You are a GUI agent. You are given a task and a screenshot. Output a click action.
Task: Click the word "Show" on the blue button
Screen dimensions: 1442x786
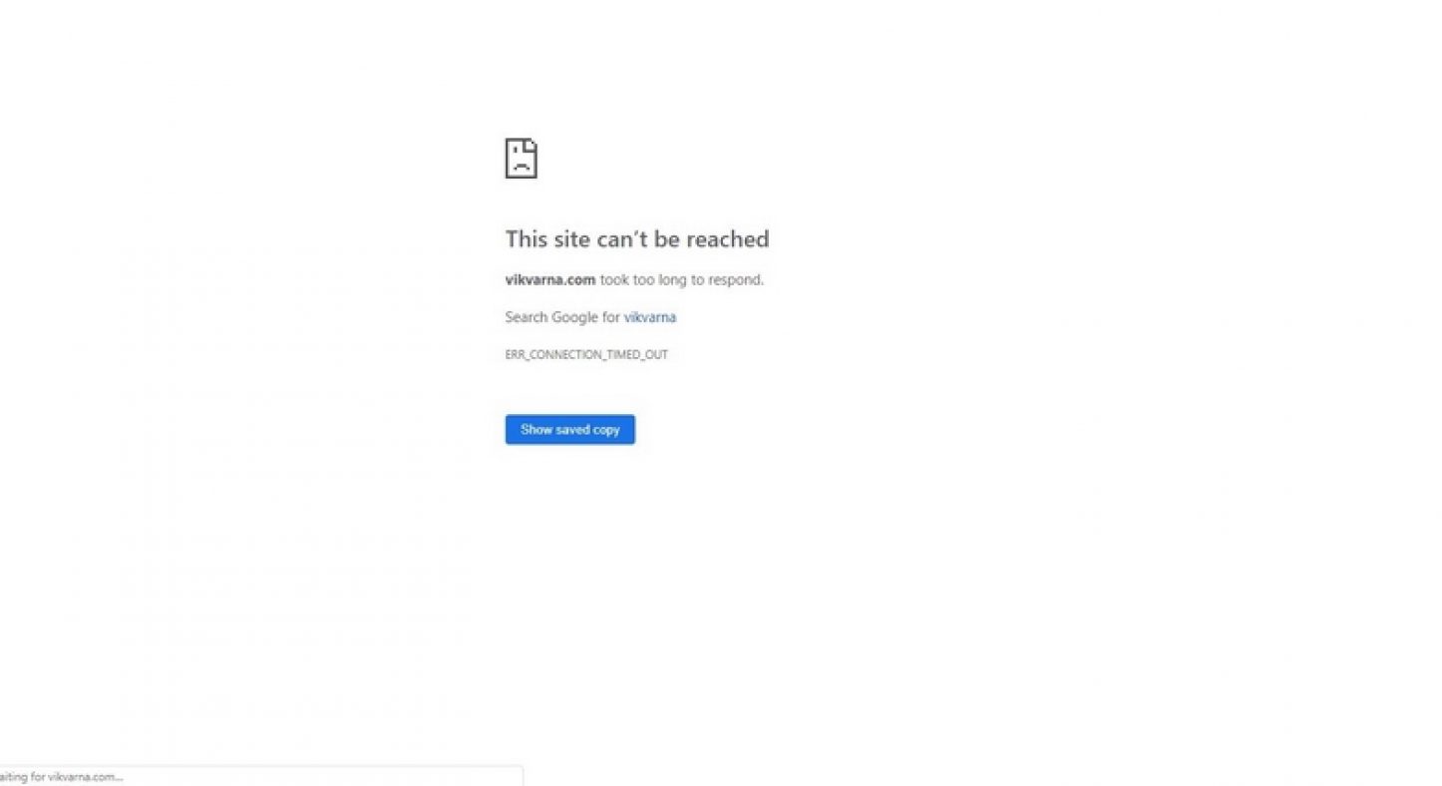click(x=537, y=430)
